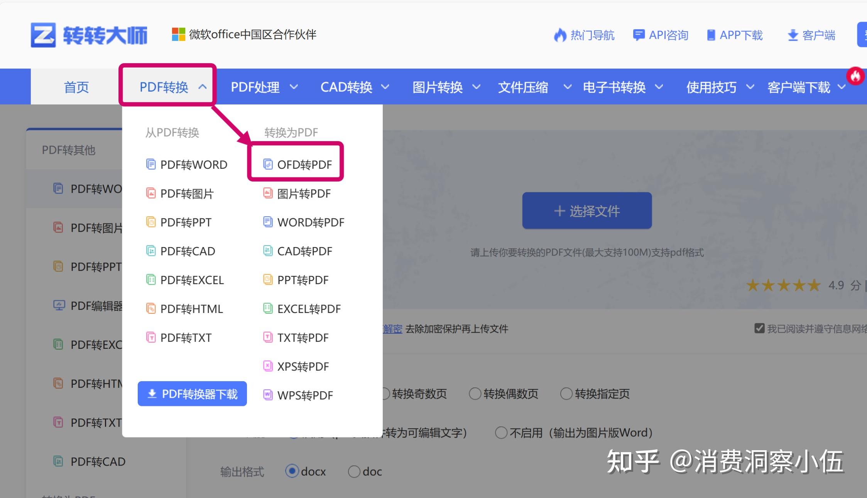Screen dimensions: 867x498
Task: Go to the 首页 menu item
Action: coord(76,87)
